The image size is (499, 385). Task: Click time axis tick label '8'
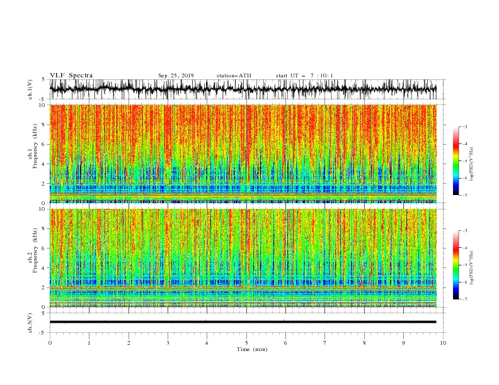tap(364, 343)
